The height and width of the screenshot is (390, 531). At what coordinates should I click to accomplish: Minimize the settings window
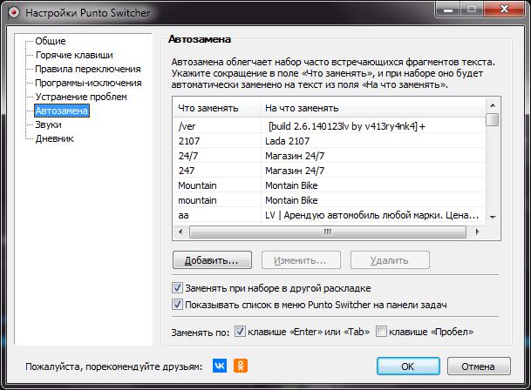448,9
